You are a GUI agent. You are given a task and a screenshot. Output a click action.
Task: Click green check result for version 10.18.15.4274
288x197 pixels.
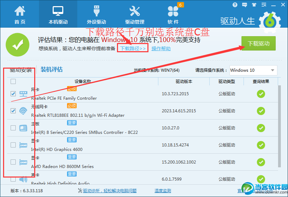click(x=261, y=145)
